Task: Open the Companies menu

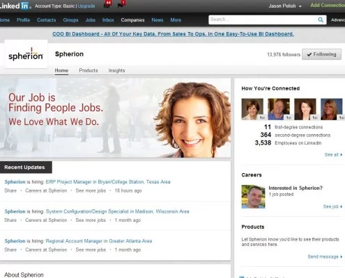Action: tap(132, 20)
